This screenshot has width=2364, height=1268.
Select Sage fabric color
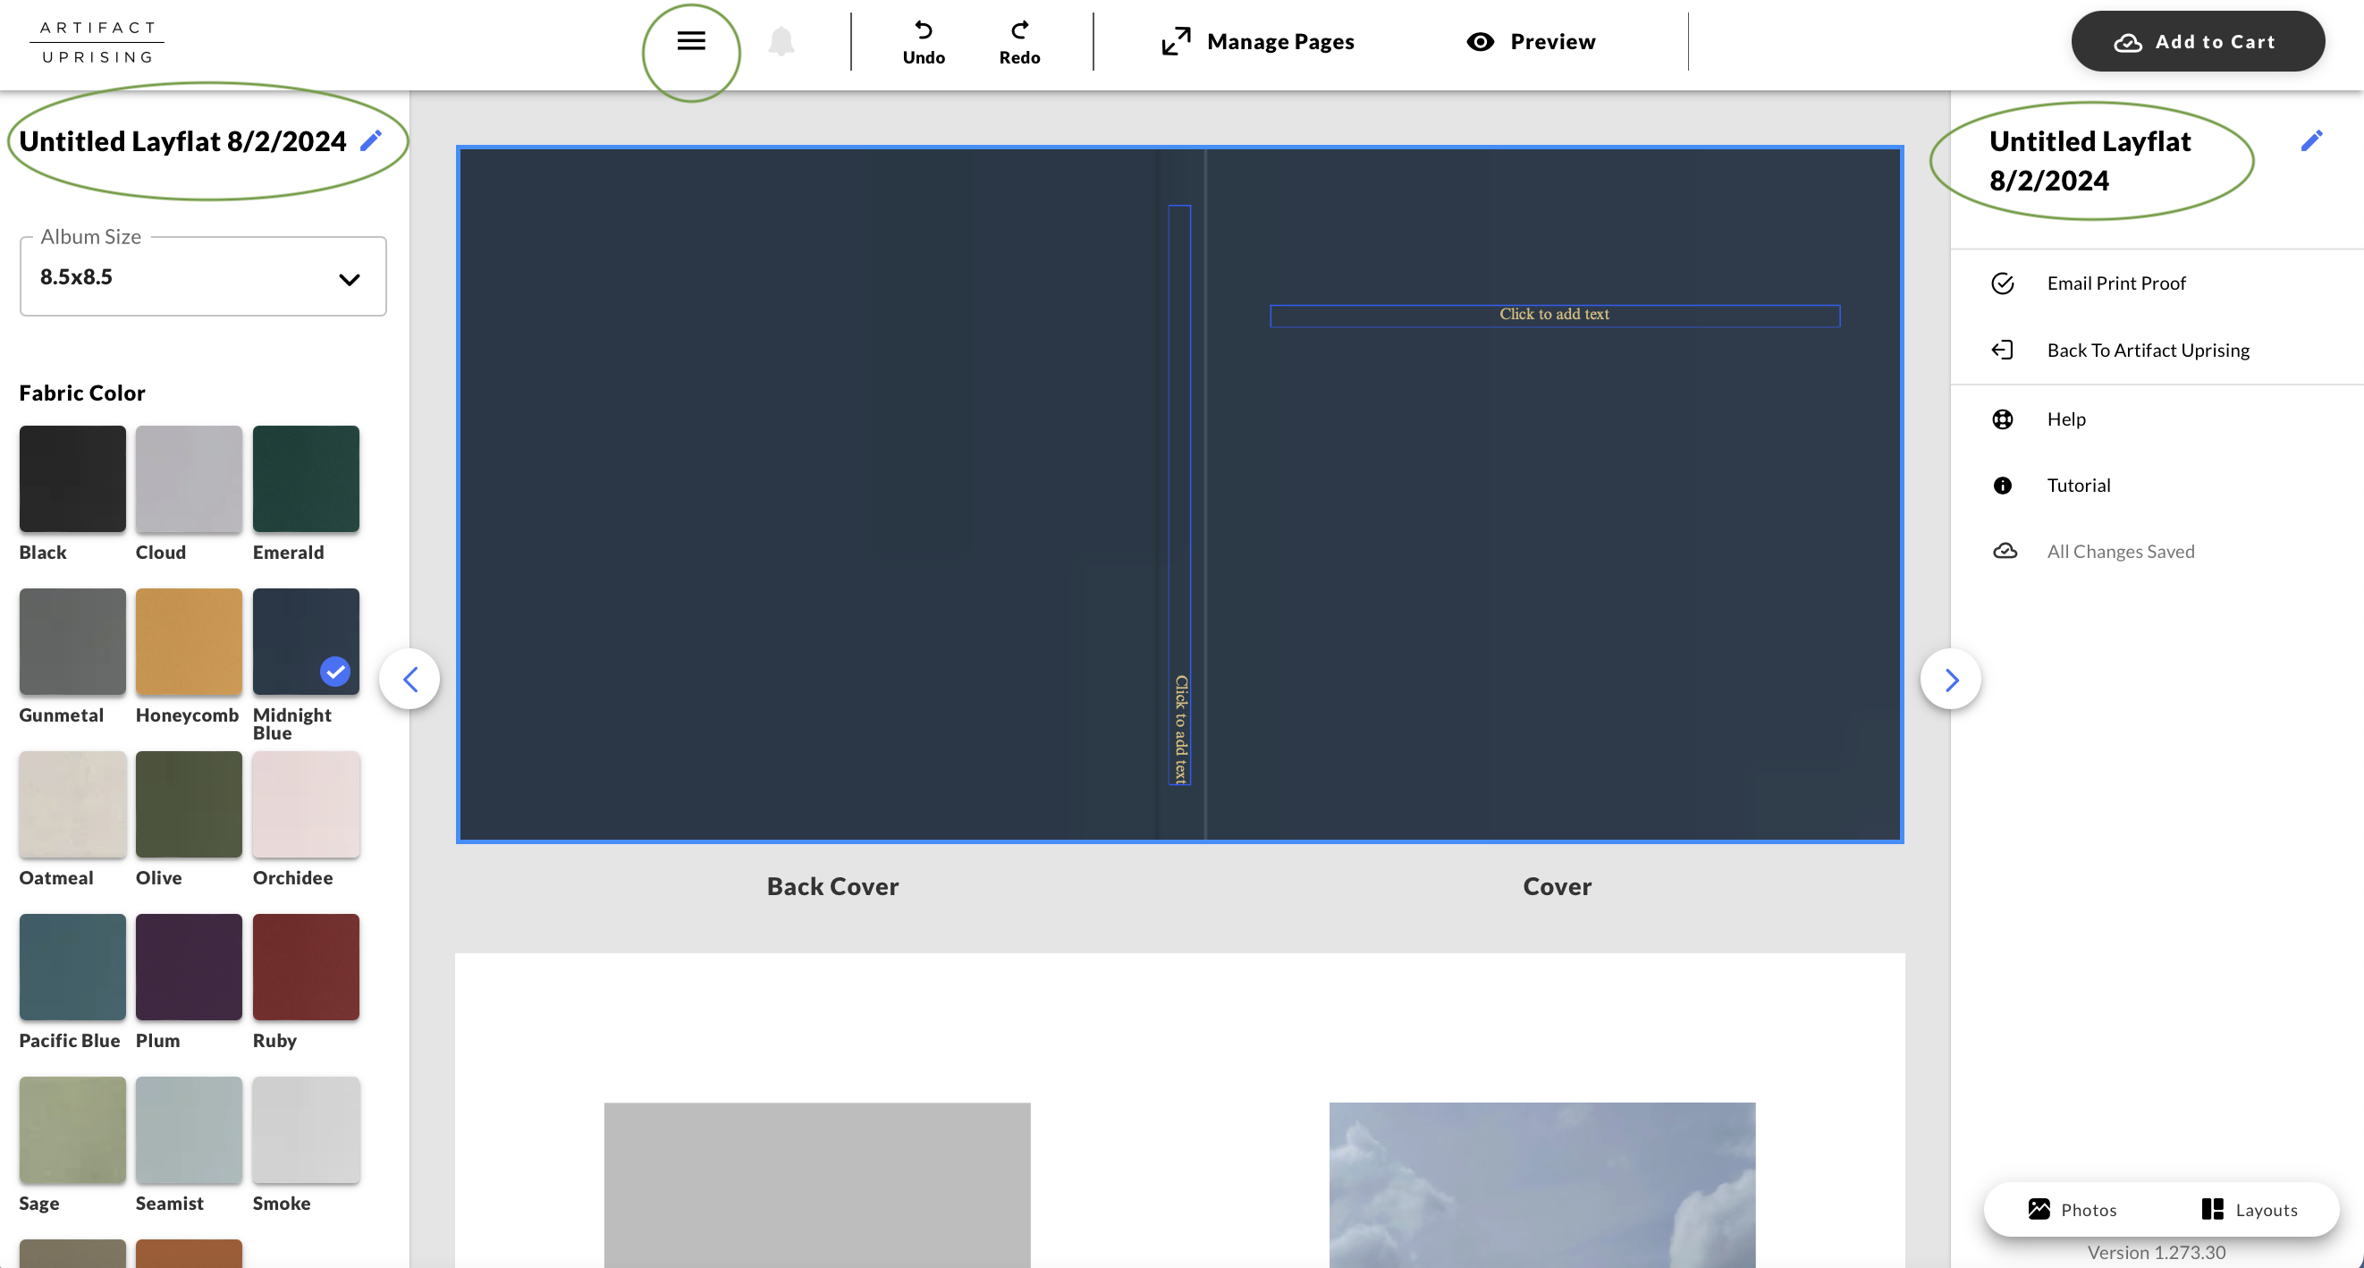72,1129
